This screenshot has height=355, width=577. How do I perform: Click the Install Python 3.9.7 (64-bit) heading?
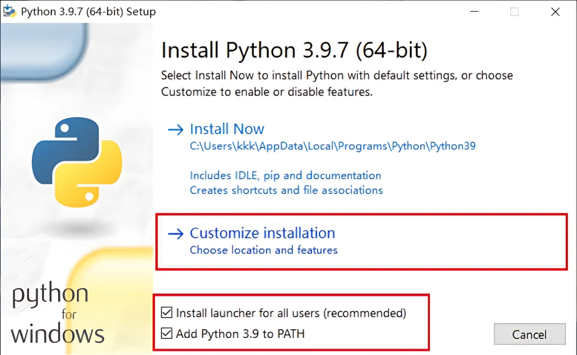point(294,51)
